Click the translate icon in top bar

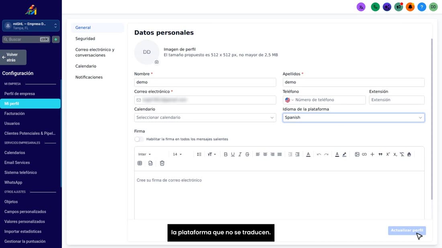[361, 7]
